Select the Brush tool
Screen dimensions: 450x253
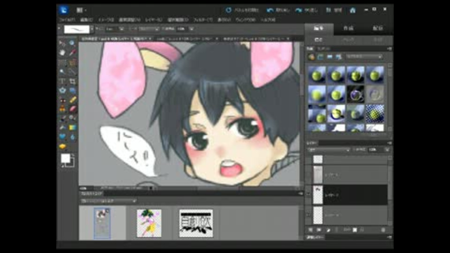(x=62, y=118)
